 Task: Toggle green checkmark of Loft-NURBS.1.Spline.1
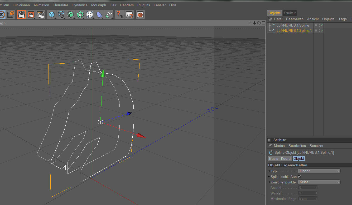pos(322,31)
